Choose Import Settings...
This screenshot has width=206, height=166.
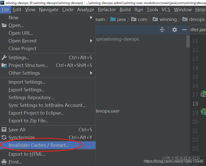point(48,82)
